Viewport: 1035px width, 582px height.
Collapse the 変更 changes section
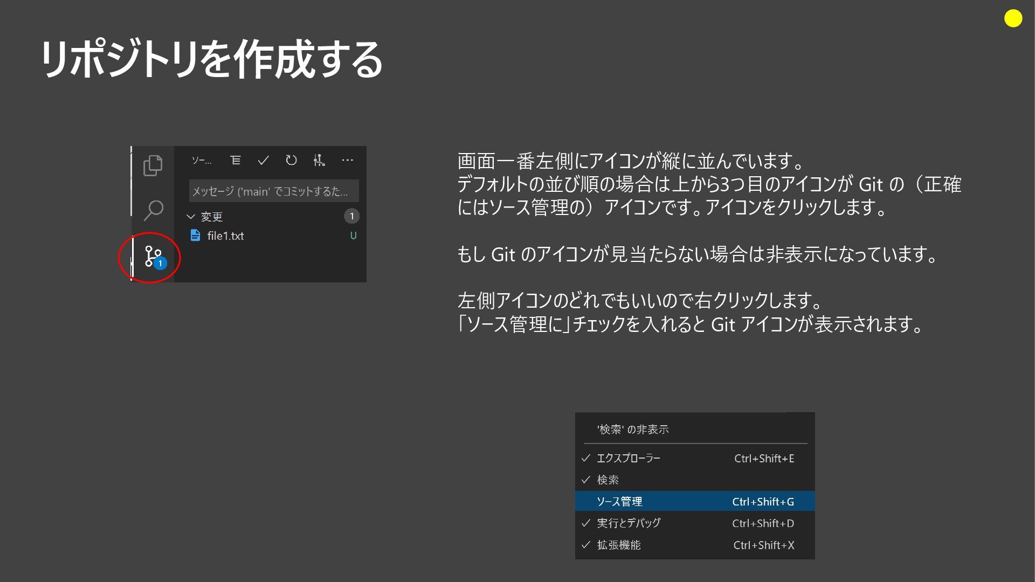pos(191,217)
